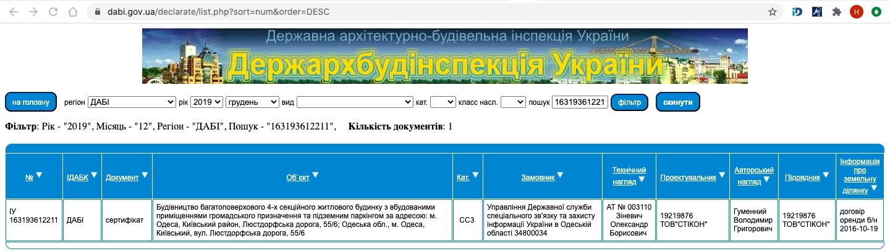890x251 pixels.
Task: Focus the пошук search input field
Action: click(x=580, y=102)
